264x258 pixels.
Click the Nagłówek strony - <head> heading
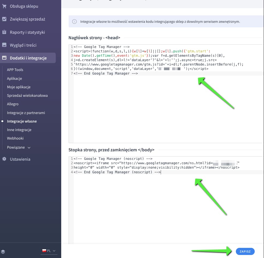[x=94, y=38]
